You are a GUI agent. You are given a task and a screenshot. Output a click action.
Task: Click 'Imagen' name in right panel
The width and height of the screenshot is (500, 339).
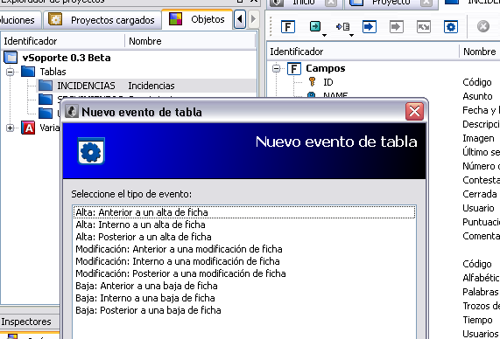478,138
